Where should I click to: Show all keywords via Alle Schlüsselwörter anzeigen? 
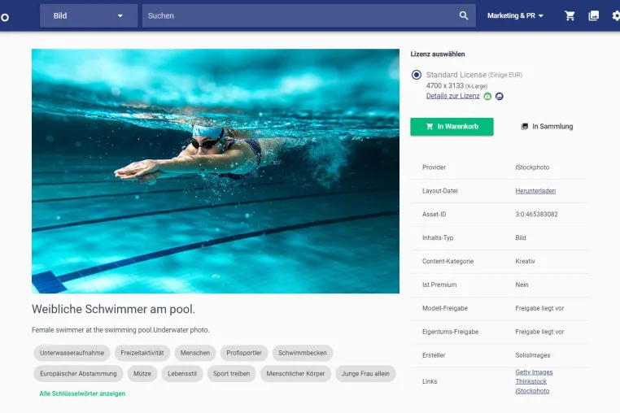coord(82,393)
